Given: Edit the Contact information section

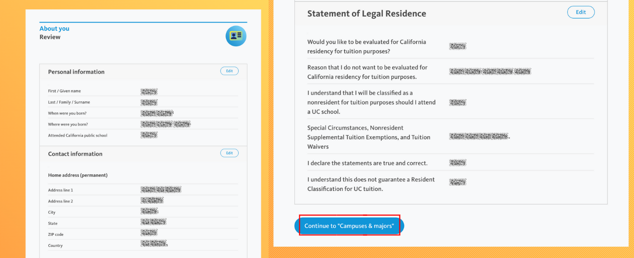Looking at the screenshot, I should click(229, 153).
